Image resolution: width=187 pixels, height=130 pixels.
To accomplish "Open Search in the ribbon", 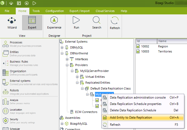I will click(x=97, y=23).
